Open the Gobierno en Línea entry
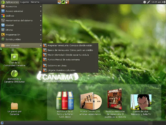The image size is (166, 125). pos(70,66)
